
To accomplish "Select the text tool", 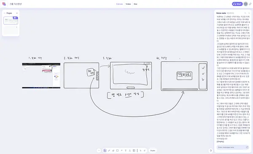I will 126,151.
